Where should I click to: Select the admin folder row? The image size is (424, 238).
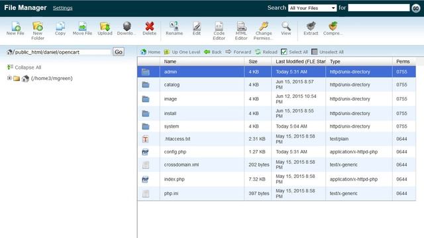coord(277,72)
